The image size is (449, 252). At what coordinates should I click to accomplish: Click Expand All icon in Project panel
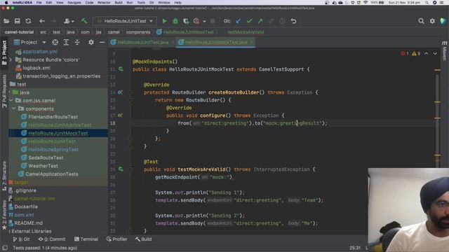click(66, 42)
